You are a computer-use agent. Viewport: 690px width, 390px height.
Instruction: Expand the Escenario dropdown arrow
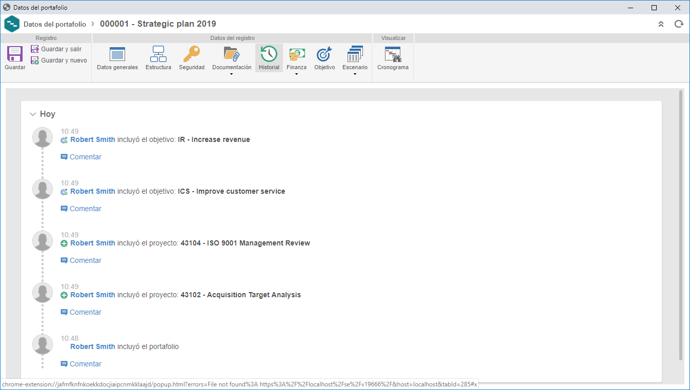355,74
